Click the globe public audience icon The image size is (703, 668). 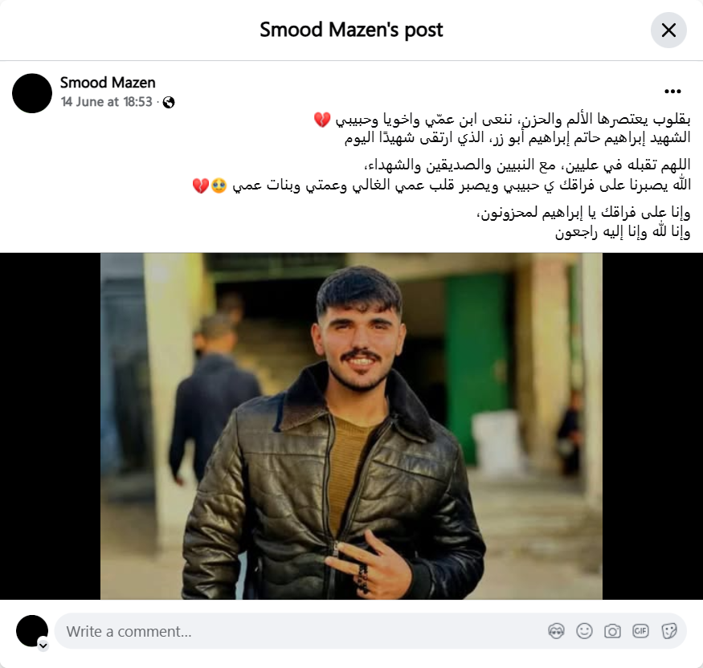(x=169, y=103)
